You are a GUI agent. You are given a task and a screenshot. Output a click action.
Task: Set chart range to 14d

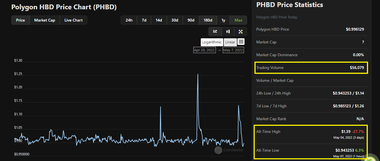pos(159,20)
